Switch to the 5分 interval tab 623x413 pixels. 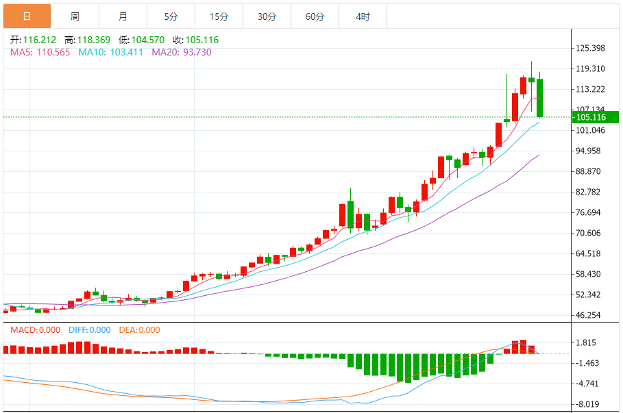(x=171, y=16)
